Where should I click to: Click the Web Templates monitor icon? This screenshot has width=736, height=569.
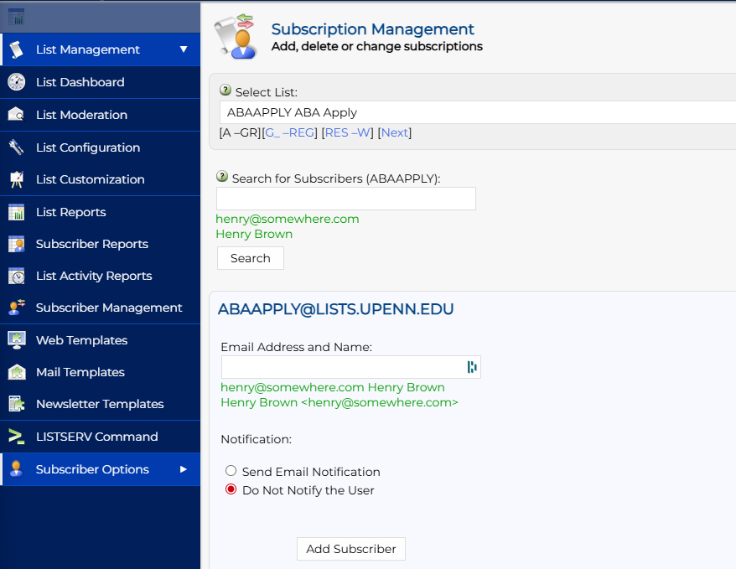pyautogui.click(x=17, y=340)
